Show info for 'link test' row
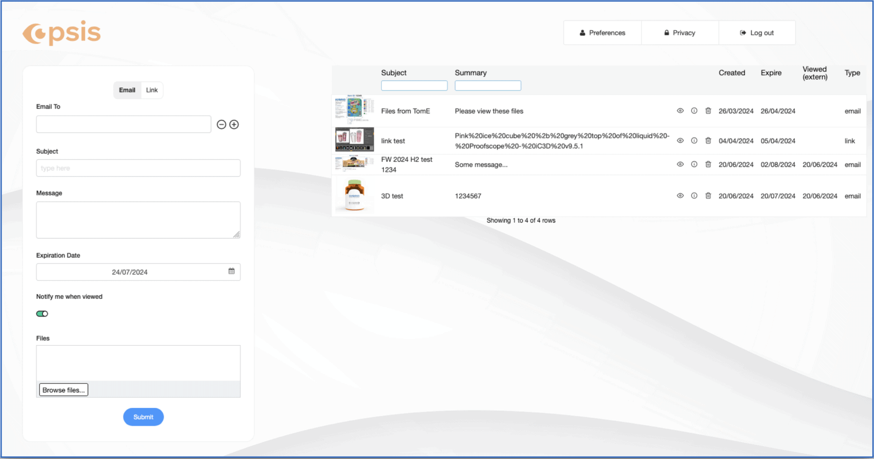 694,141
